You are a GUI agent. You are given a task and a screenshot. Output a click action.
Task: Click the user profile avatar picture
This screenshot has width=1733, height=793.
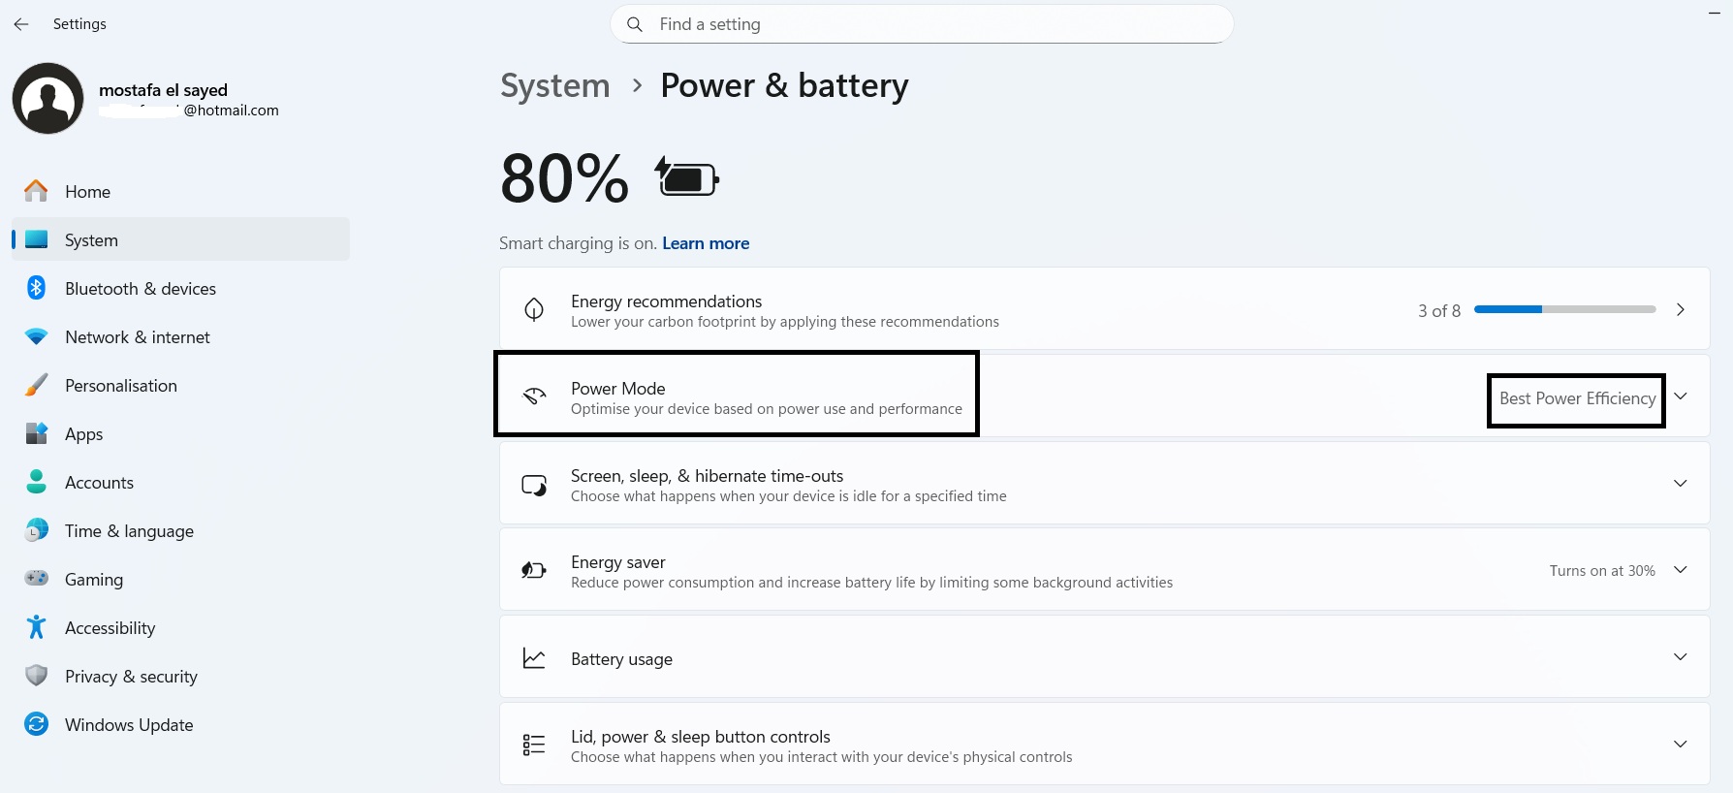[47, 99]
